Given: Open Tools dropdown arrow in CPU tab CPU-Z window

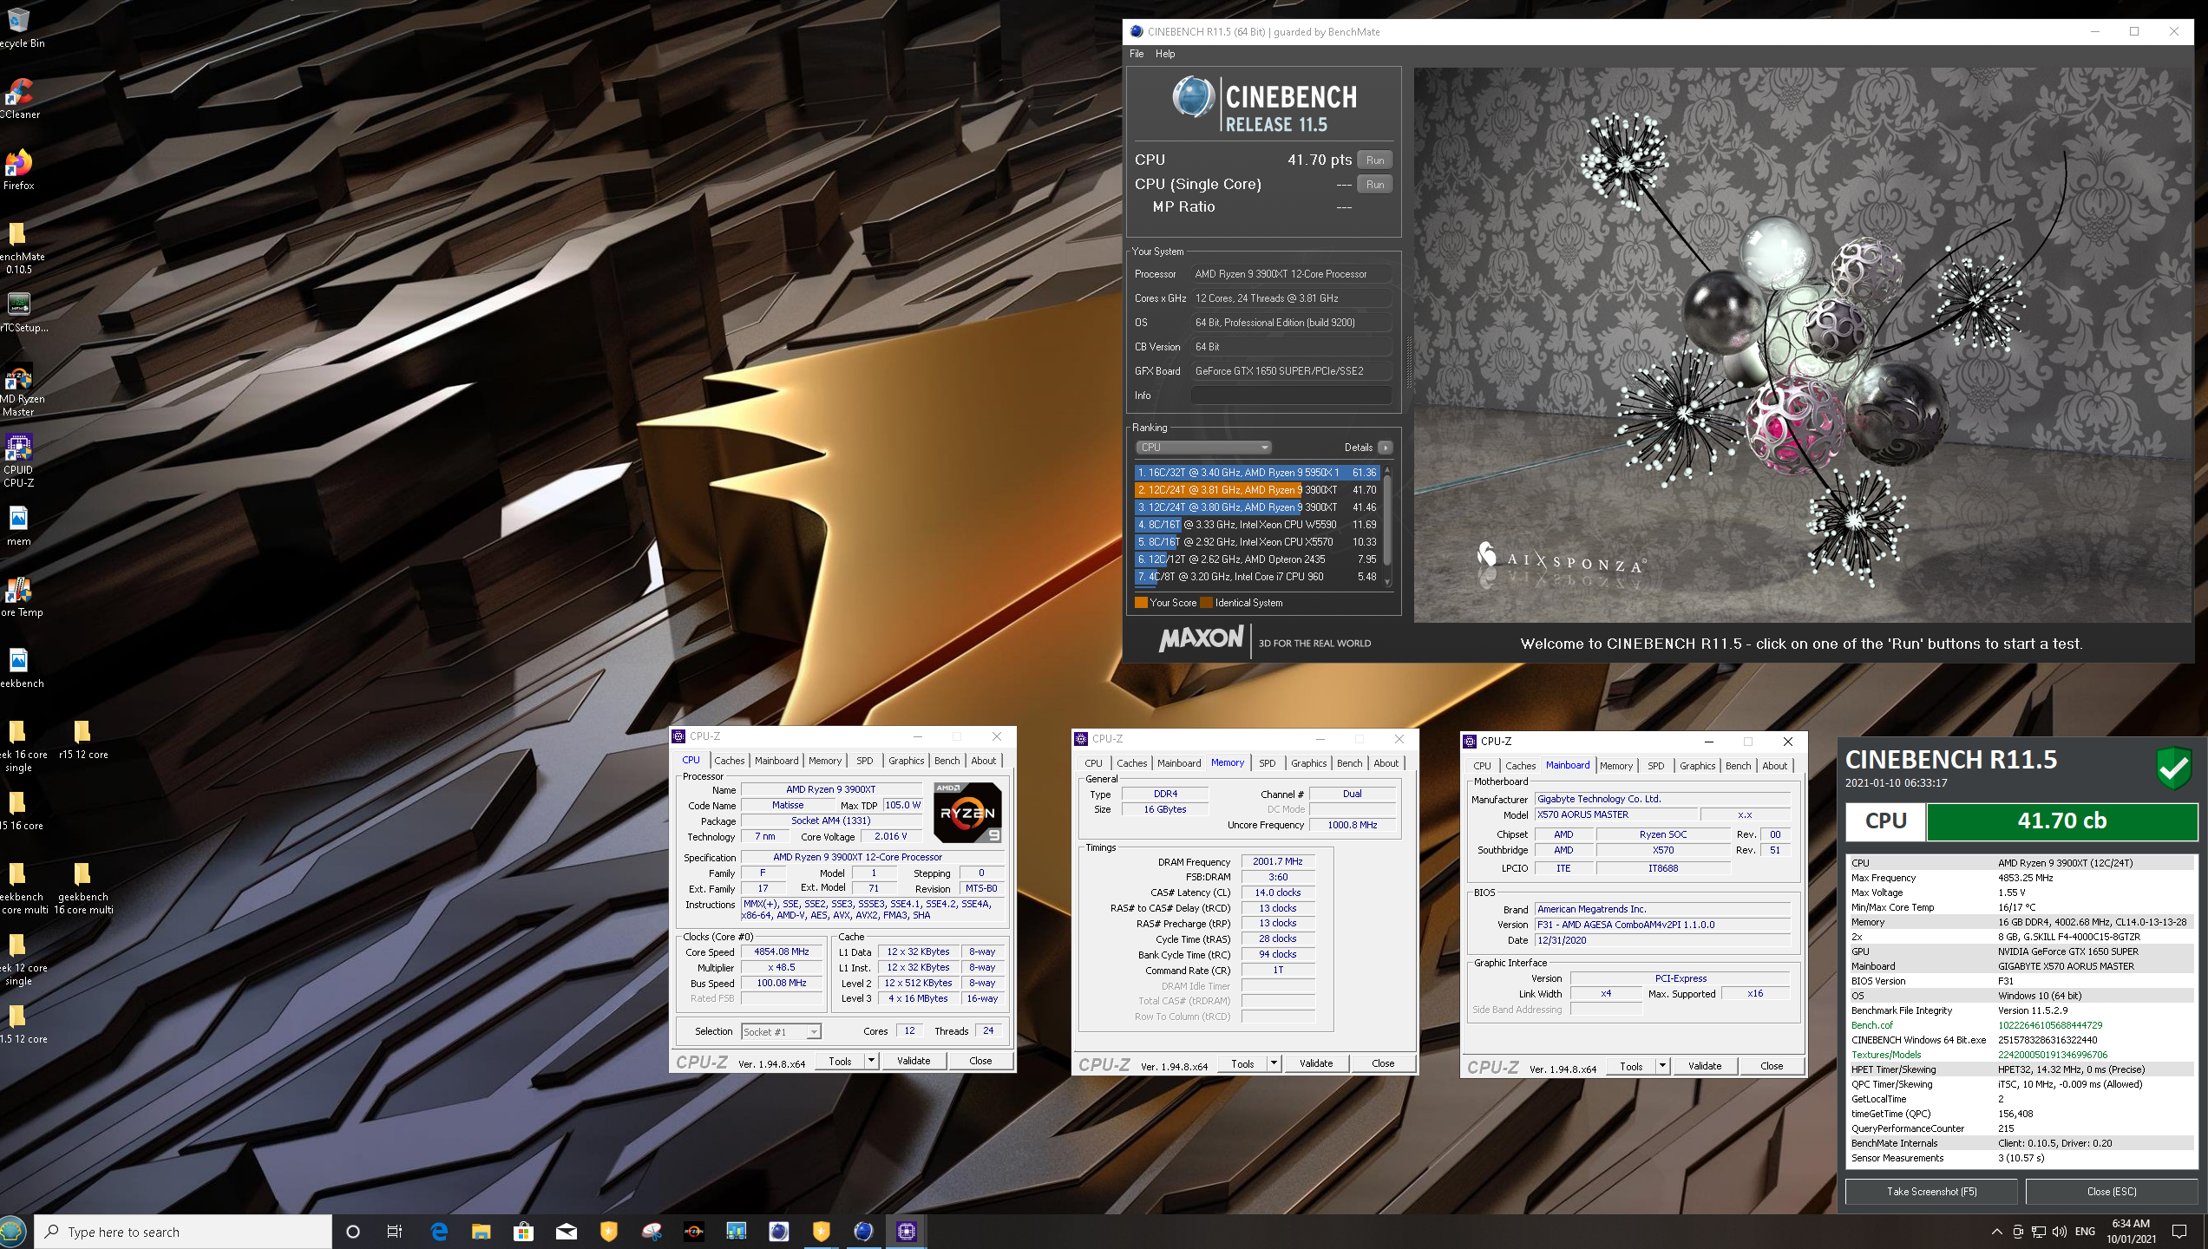Looking at the screenshot, I should coord(871,1061).
